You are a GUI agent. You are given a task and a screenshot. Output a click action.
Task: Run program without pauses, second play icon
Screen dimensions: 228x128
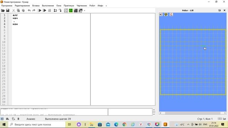click(x=45, y=10)
